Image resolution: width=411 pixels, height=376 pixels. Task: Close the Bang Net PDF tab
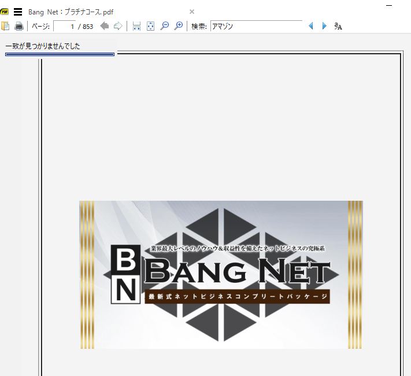point(192,12)
